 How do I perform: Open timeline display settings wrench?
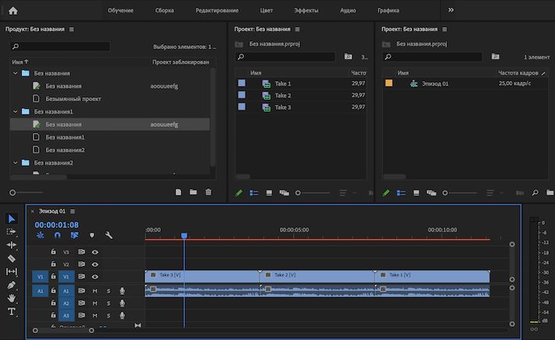pos(109,236)
